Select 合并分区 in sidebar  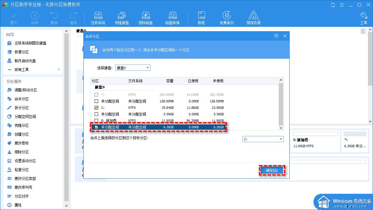[22, 99]
